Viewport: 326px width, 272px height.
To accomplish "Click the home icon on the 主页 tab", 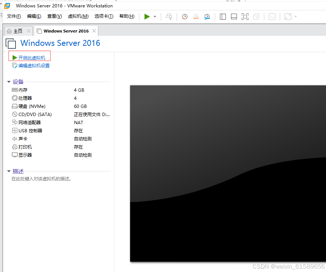I will point(9,31).
